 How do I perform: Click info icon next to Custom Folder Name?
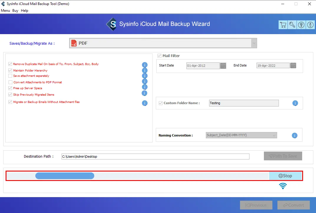(295, 103)
